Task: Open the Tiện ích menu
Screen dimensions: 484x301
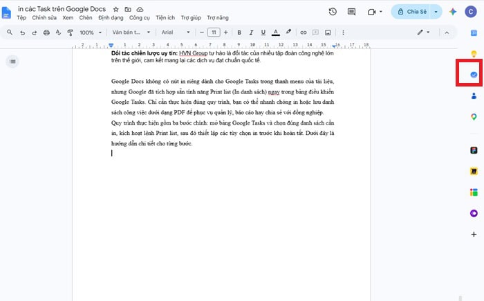Action: (165, 17)
